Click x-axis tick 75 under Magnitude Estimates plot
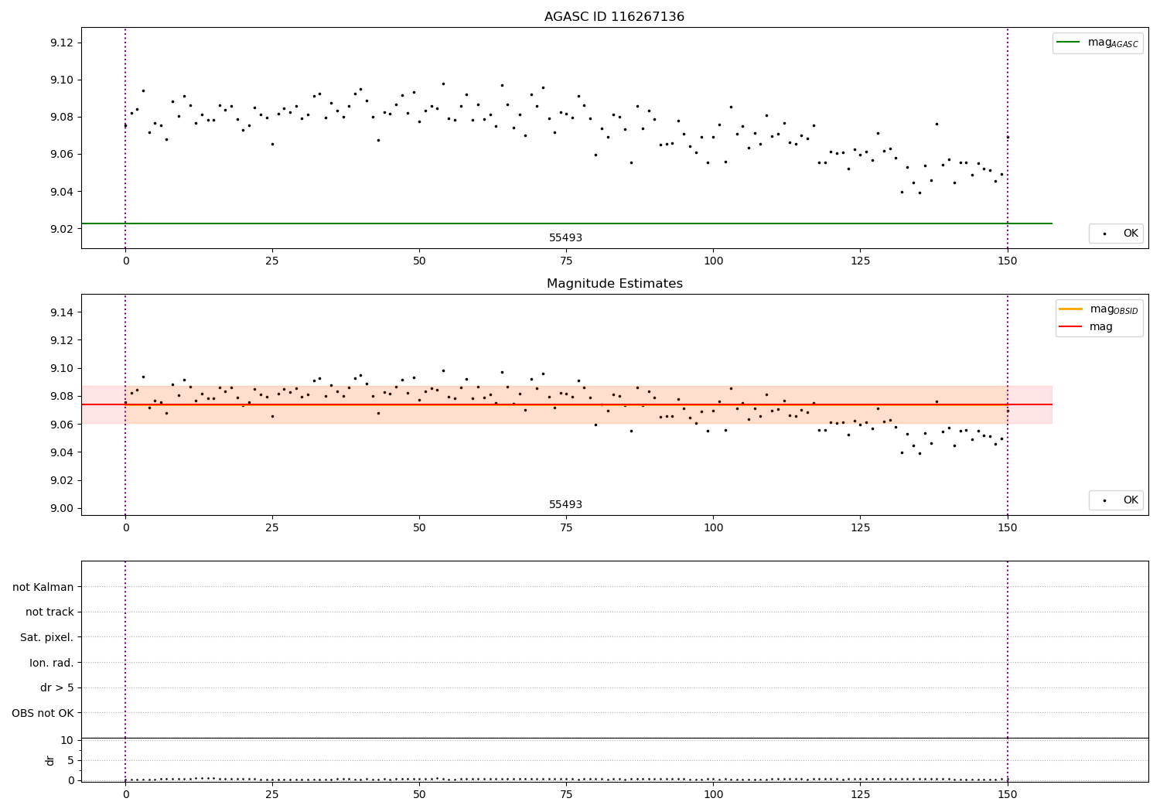 pos(566,528)
